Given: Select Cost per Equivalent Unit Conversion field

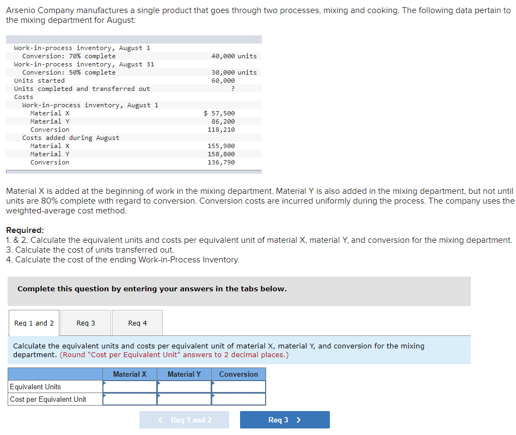Looking at the screenshot, I should click(x=238, y=399).
